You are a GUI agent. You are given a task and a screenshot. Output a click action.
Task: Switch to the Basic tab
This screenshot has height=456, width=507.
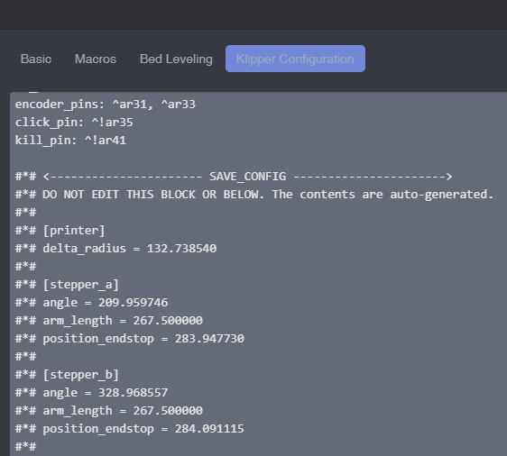pyautogui.click(x=36, y=59)
